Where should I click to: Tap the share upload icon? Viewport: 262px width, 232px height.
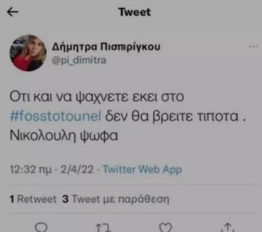click(x=228, y=227)
